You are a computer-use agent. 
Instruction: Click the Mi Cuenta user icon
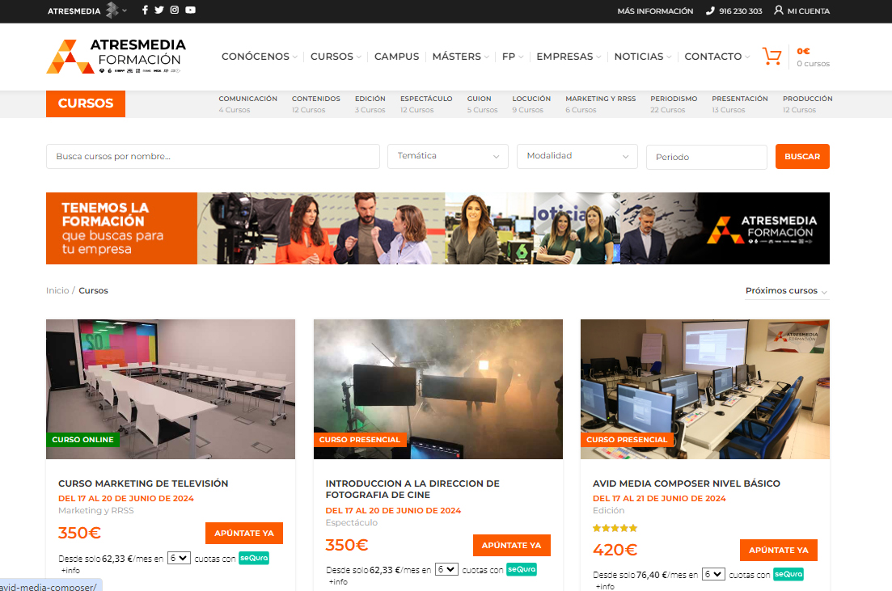pyautogui.click(x=778, y=11)
